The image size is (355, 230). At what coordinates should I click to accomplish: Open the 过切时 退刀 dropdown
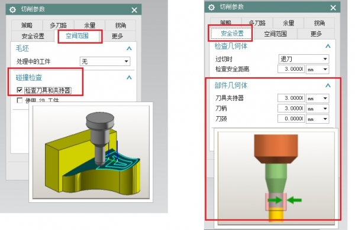(x=304, y=59)
